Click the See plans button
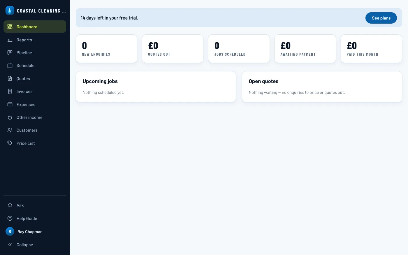 [381, 18]
